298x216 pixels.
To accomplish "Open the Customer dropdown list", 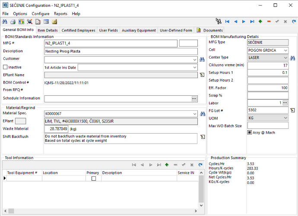I will pyautogui.click(x=195, y=59).
